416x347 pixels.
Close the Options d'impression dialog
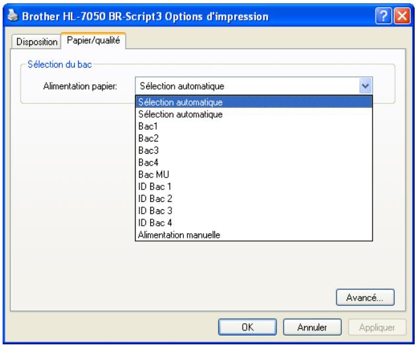402,16
